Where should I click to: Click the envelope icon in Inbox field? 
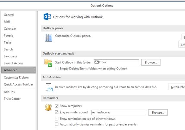tap(97, 62)
